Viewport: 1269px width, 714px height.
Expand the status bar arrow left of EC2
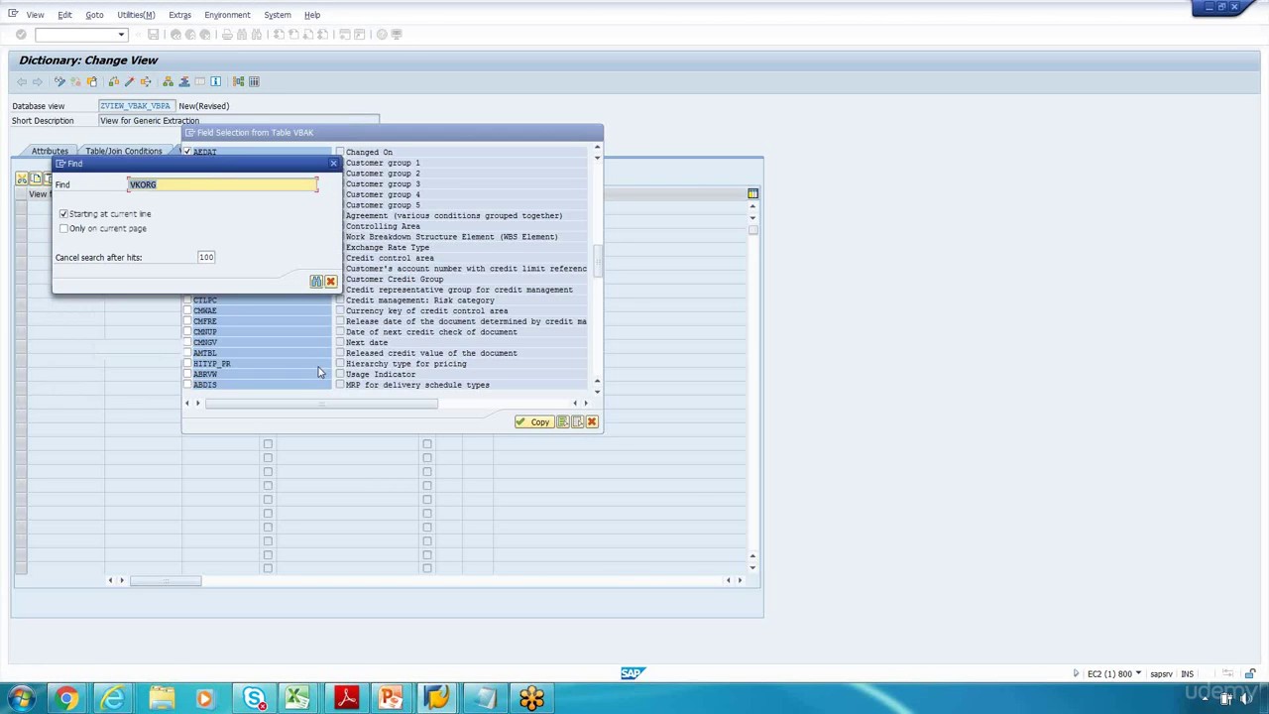[x=1076, y=674]
